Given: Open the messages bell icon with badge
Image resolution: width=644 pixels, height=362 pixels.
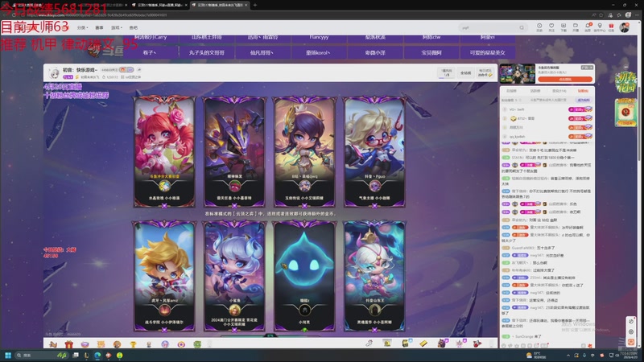Looking at the screenshot, I should click(588, 27).
